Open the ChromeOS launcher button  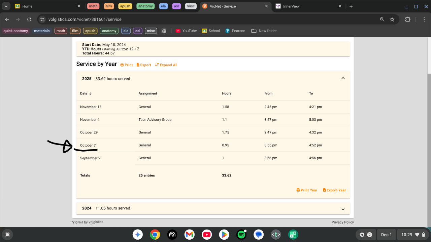(x=7, y=235)
